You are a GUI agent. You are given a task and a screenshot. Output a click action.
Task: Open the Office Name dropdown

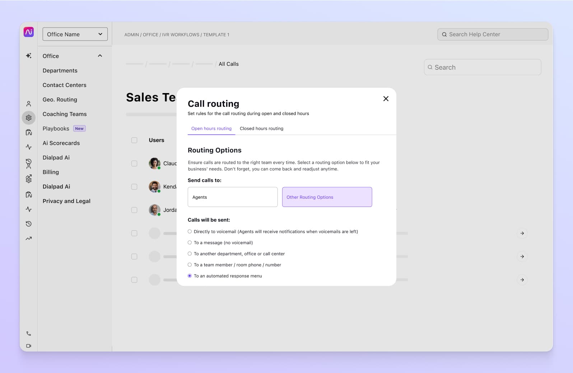pos(75,34)
